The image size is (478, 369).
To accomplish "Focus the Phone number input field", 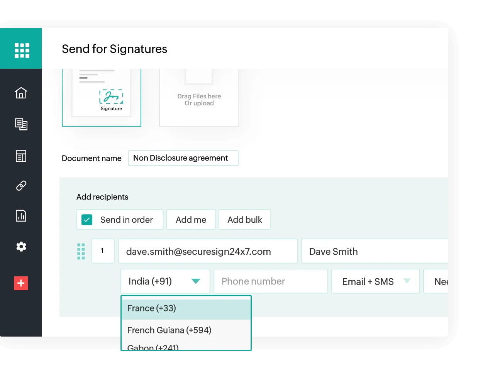I will click(271, 281).
